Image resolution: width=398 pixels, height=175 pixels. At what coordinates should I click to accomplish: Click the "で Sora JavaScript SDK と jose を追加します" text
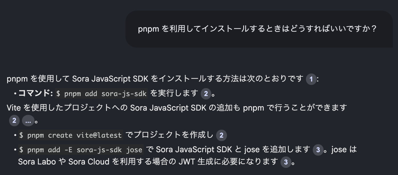click(x=228, y=150)
